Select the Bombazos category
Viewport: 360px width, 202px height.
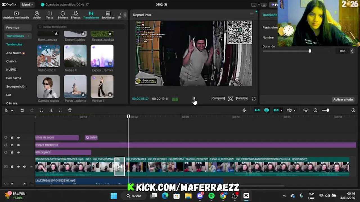click(x=13, y=78)
